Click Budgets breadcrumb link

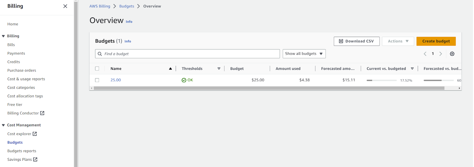point(127,6)
